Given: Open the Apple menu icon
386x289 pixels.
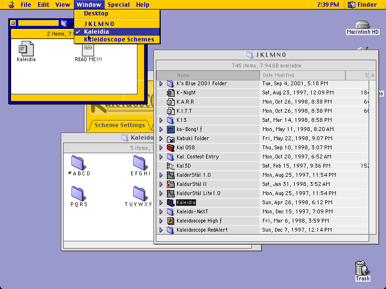Looking at the screenshot, I should click(11, 4).
